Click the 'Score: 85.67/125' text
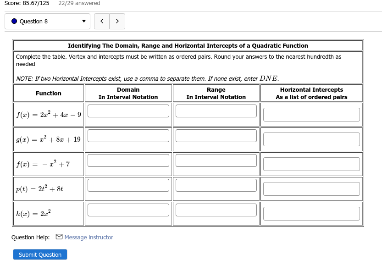This screenshot has height=276, width=382. (x=27, y=3)
